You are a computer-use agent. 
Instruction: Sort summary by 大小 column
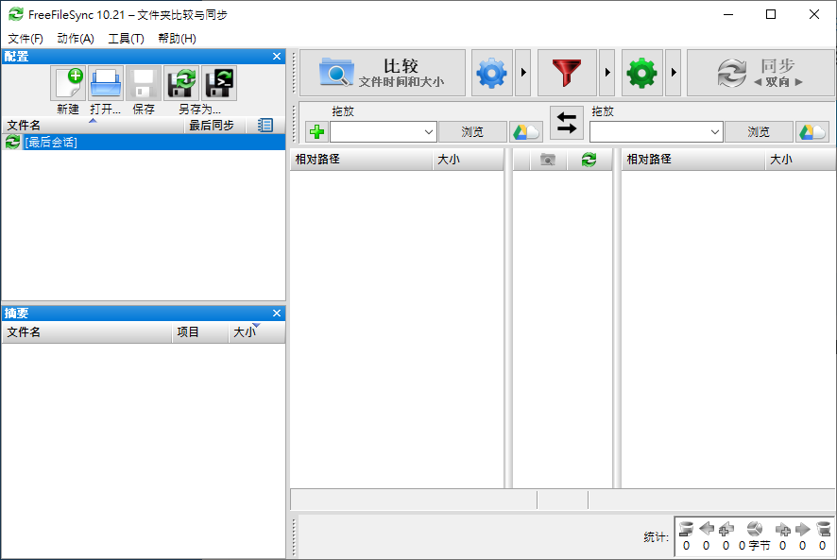click(257, 332)
